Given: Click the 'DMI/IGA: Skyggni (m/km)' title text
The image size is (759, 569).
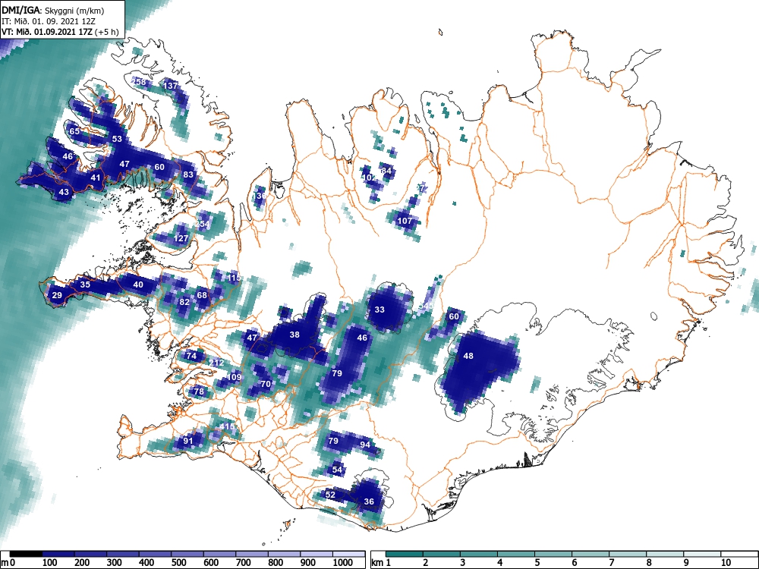Looking at the screenshot, I should [53, 10].
